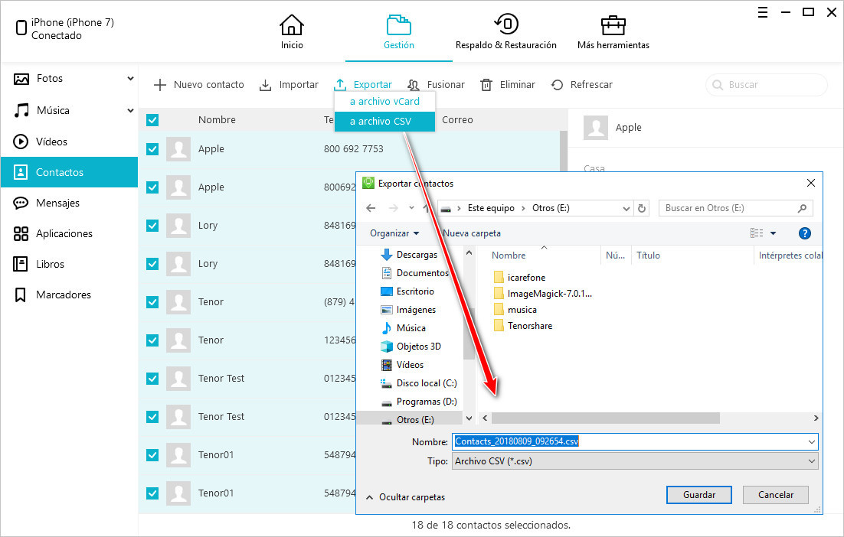Click the hamburger menu icon in title bar

point(763,11)
